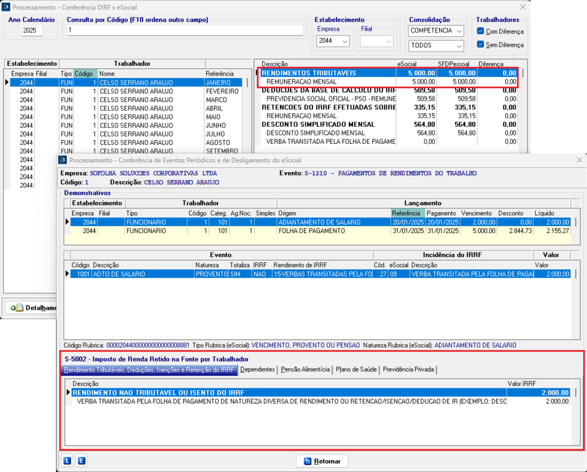587x472 pixels.
Task: Select the FOLHA DE PAGAMENTO row
Action: click(x=311, y=231)
